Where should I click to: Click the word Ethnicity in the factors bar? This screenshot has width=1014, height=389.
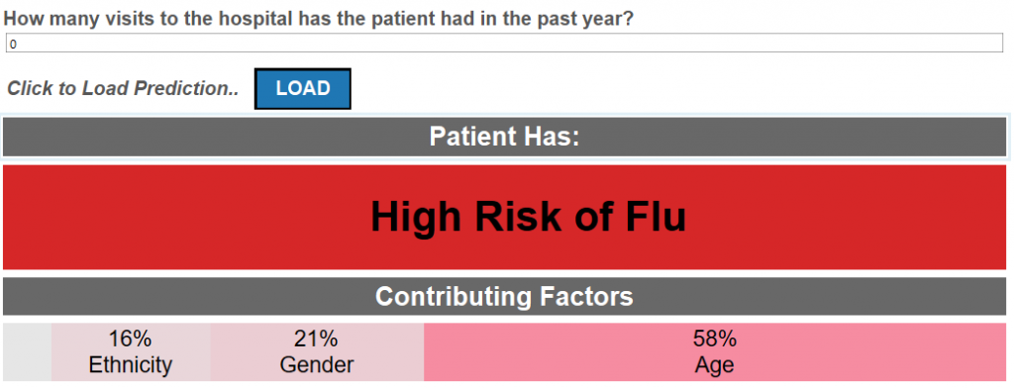coord(131,365)
